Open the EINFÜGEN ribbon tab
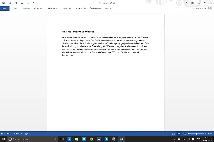The image size is (214, 142). [26, 8]
